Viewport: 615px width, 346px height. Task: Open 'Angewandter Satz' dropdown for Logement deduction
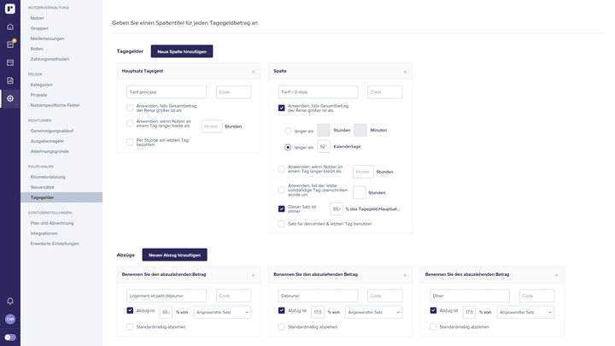point(222,312)
